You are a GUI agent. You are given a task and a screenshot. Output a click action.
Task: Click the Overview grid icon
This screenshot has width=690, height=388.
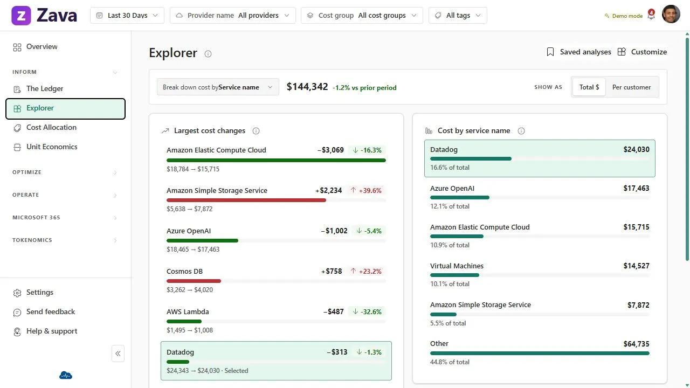point(17,47)
